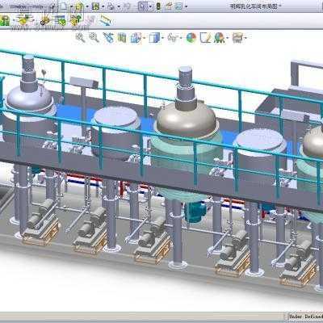Viewport: 323px width, 323px height.
Task: Click the Edit Component icon
Action: (x=5, y=20)
